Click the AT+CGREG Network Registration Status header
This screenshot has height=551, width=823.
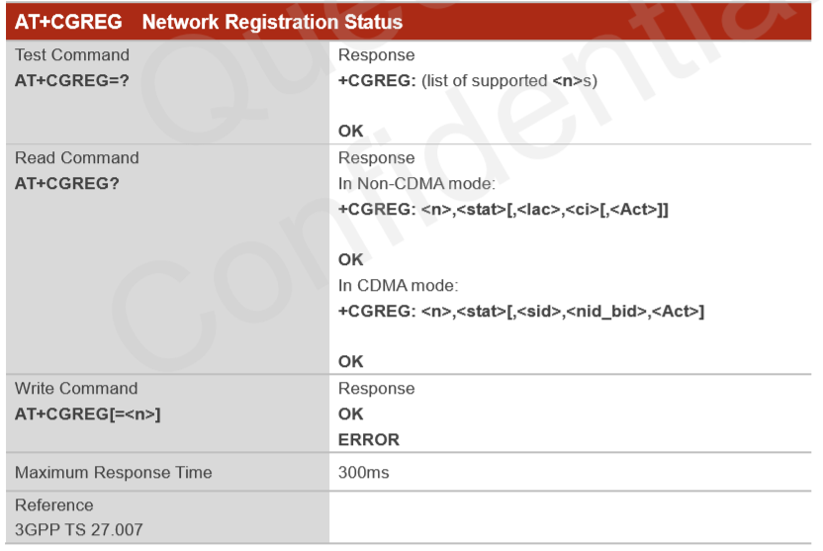(209, 23)
